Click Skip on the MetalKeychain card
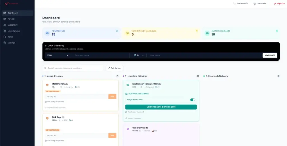Image resolution: width=287 pixels, height=146 pixels. point(112,96)
